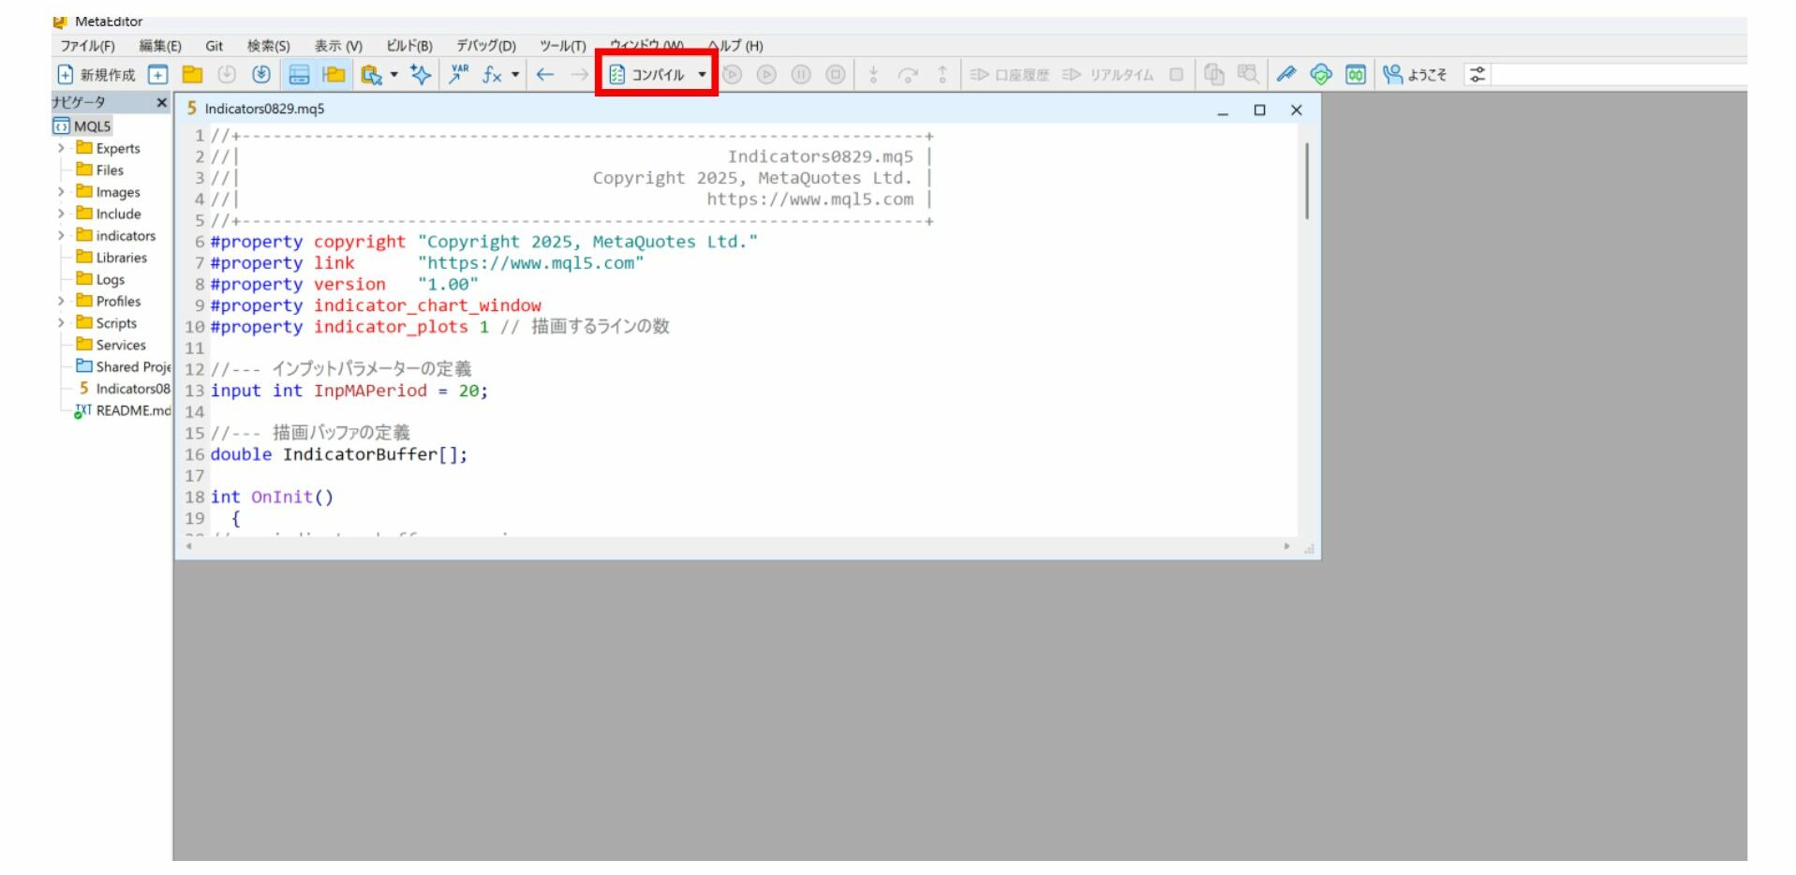
Task: Toggle the Toolbox panel icon
Action: (299, 75)
